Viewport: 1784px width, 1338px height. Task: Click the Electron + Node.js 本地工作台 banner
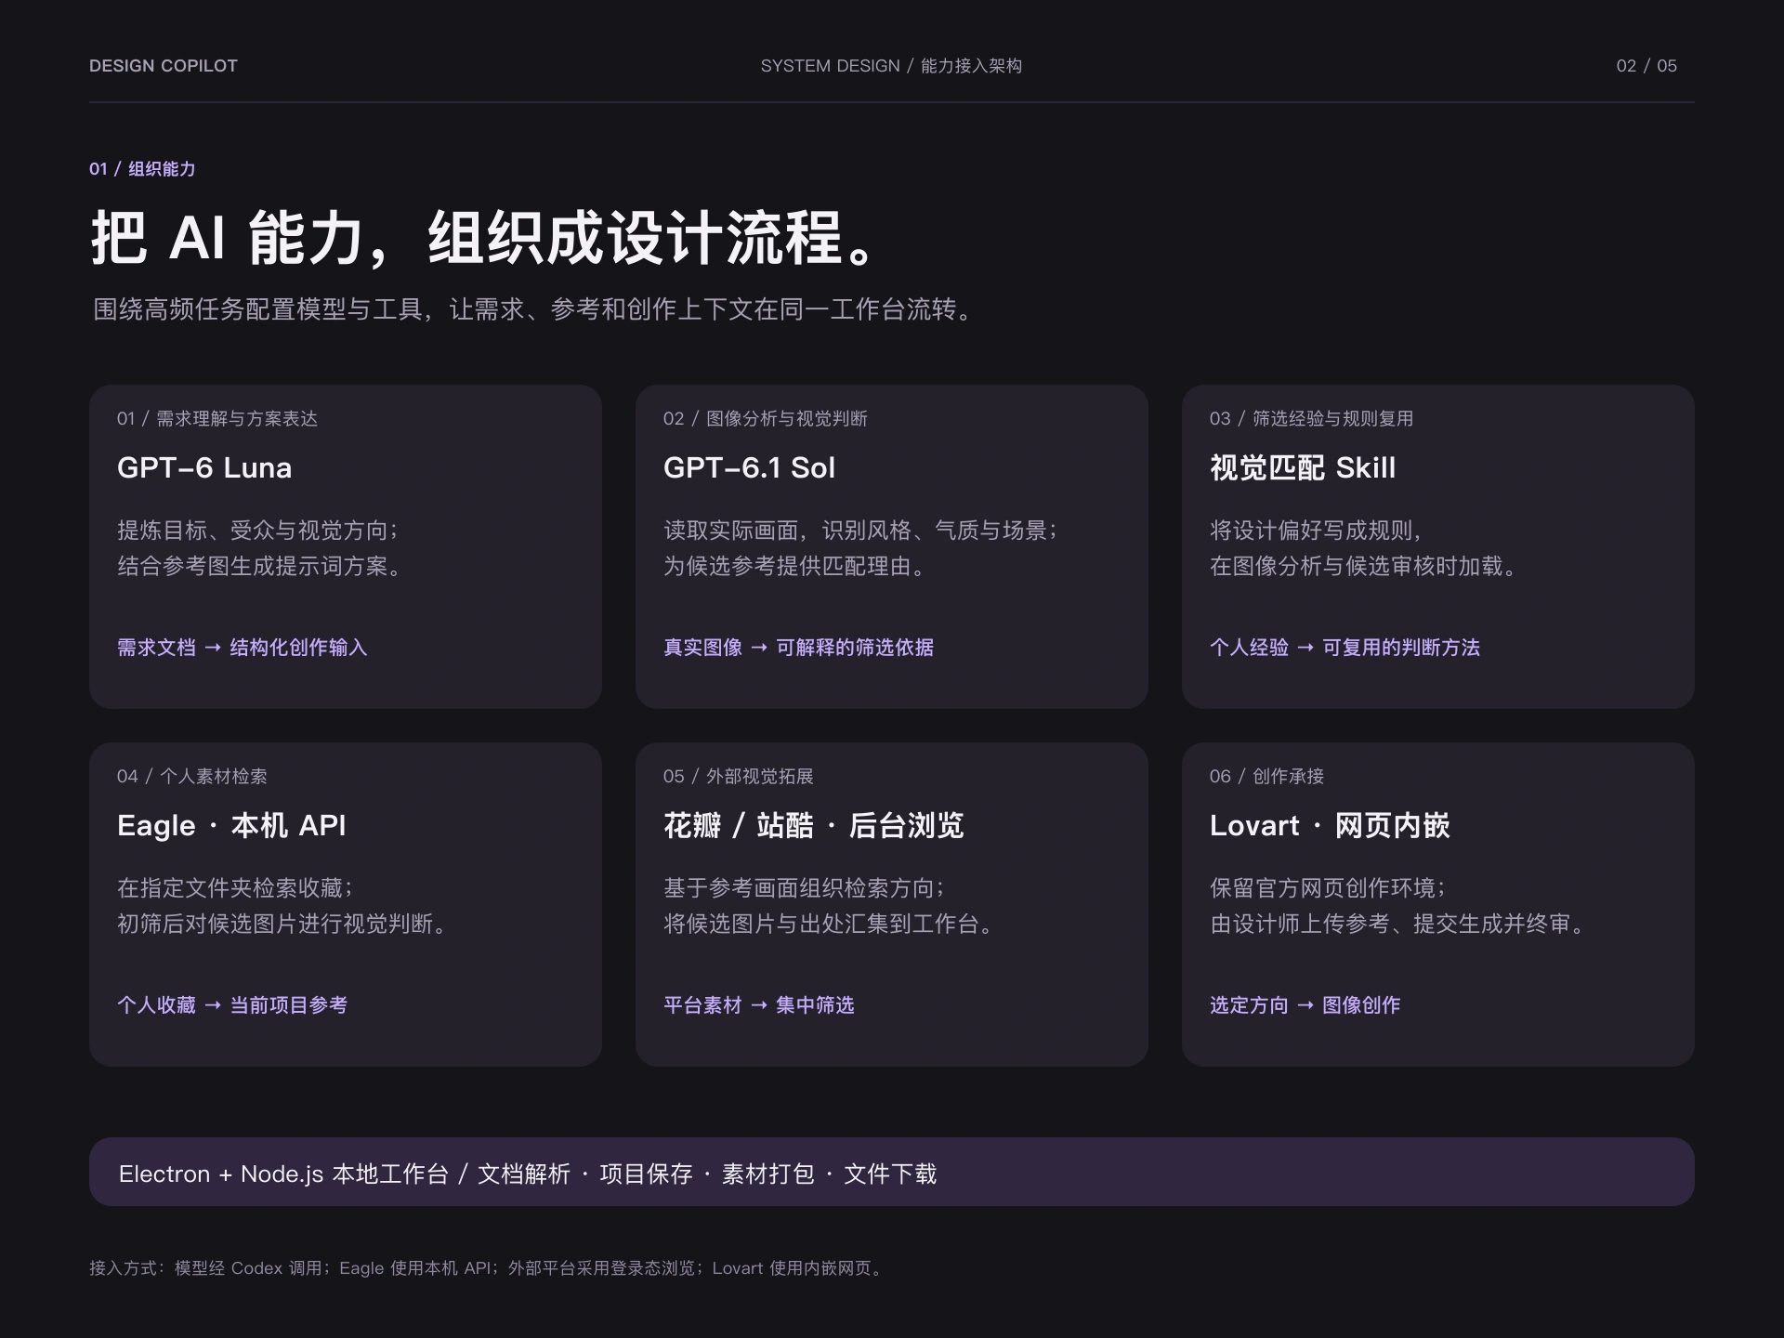[x=892, y=1173]
